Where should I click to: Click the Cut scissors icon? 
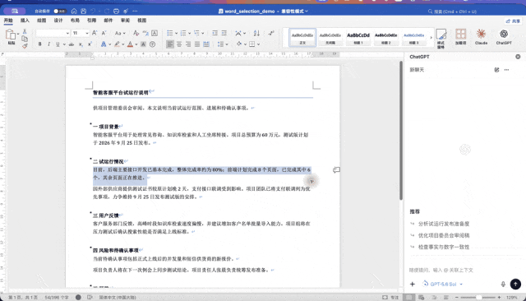(x=25, y=31)
